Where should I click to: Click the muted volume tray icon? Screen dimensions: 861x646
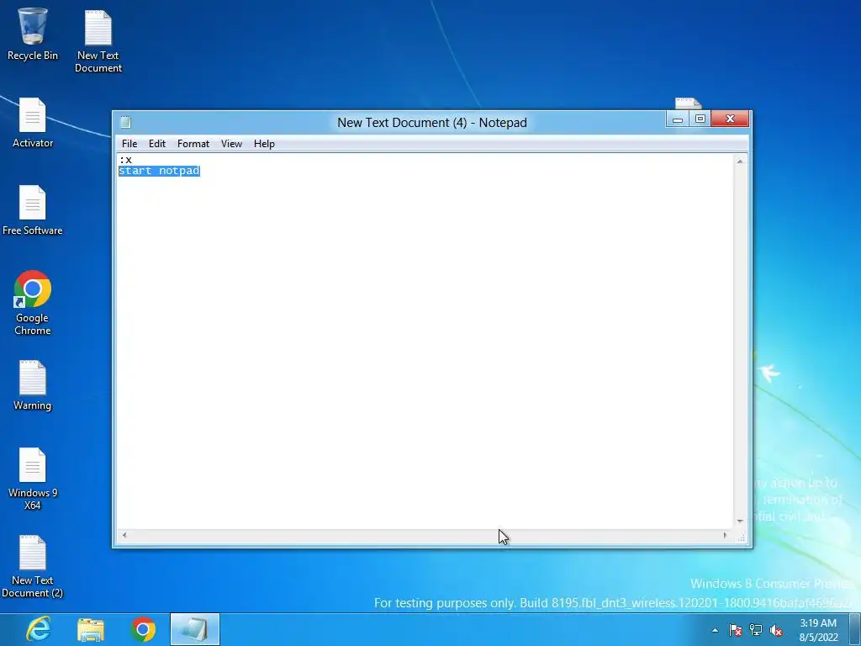click(x=776, y=630)
